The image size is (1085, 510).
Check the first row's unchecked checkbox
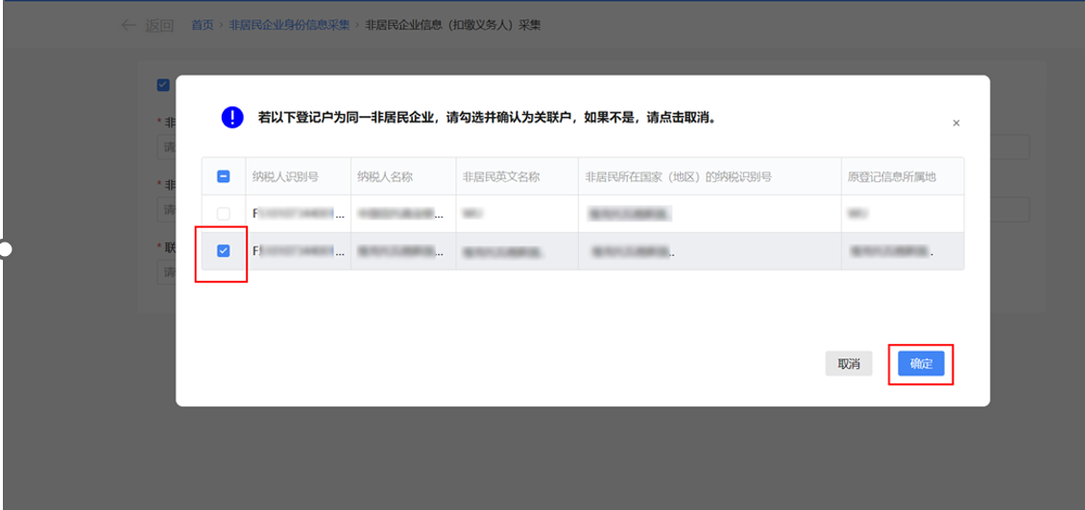(223, 213)
